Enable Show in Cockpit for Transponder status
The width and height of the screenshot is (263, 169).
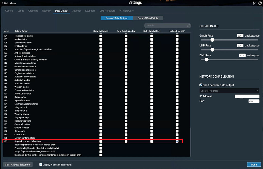(x=101, y=36)
